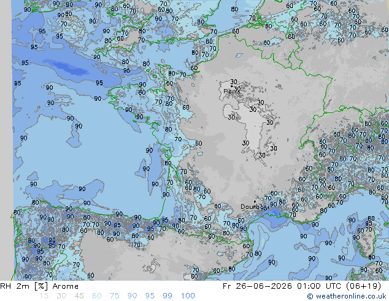Click the 'Fr 26-06-2026 01:00 UTC' timestamp
Screen dimensions: 389x301
click(282, 286)
